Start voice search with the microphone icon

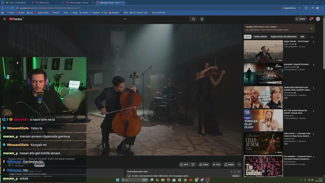click(x=202, y=19)
